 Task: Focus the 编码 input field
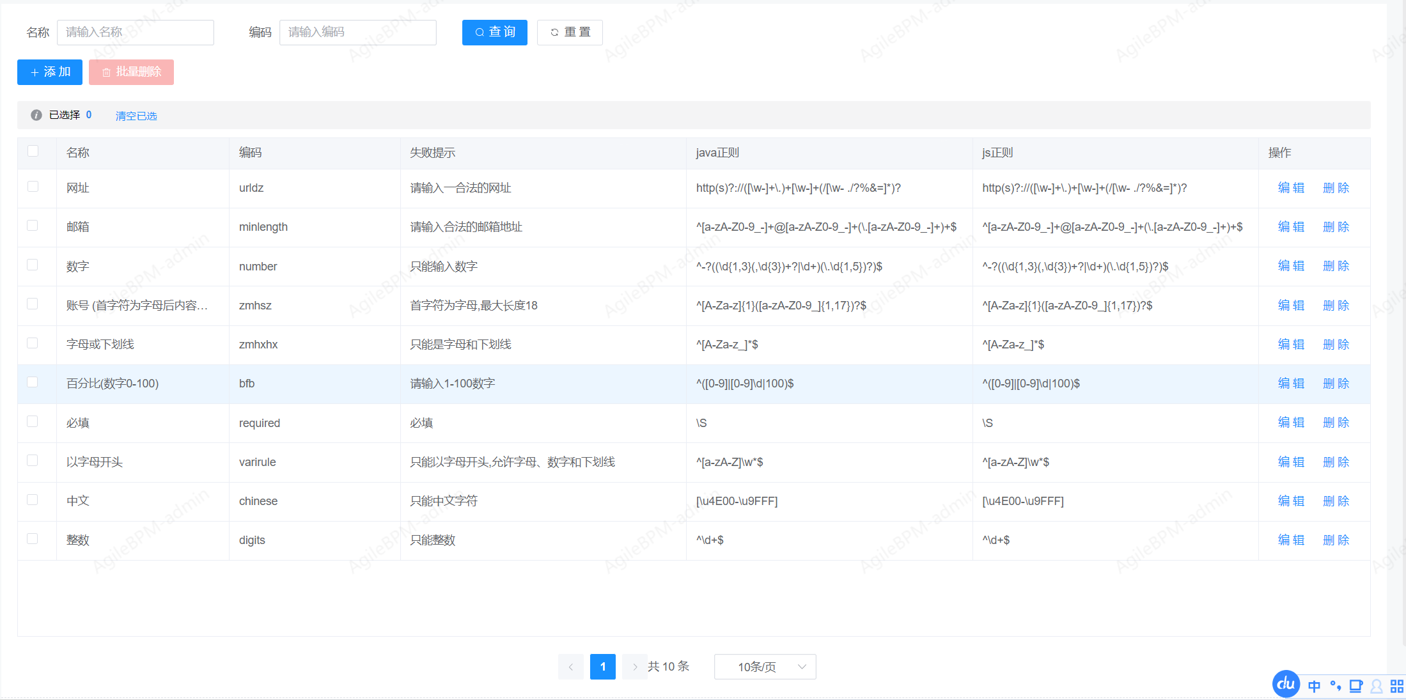(x=358, y=32)
